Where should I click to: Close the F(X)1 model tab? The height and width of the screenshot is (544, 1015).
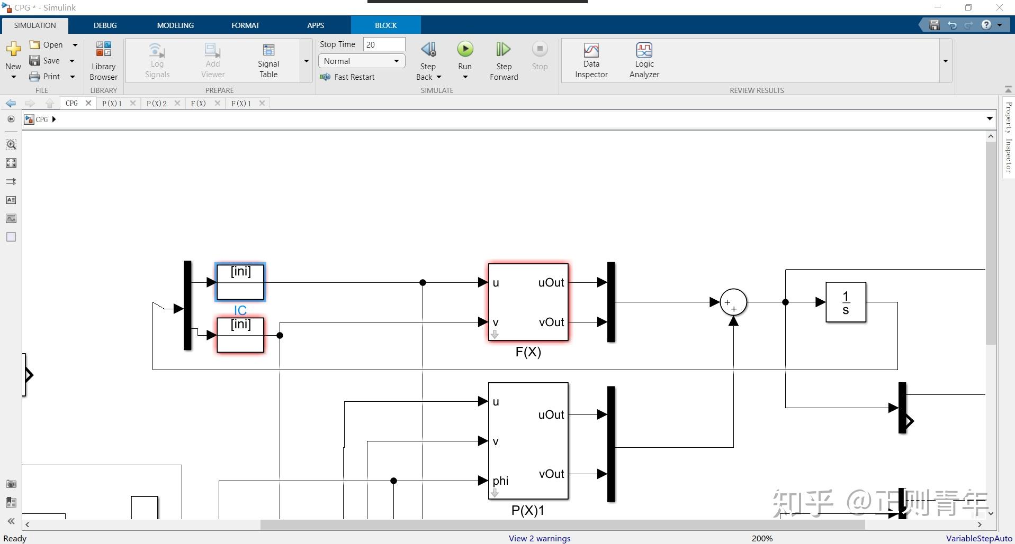262,103
